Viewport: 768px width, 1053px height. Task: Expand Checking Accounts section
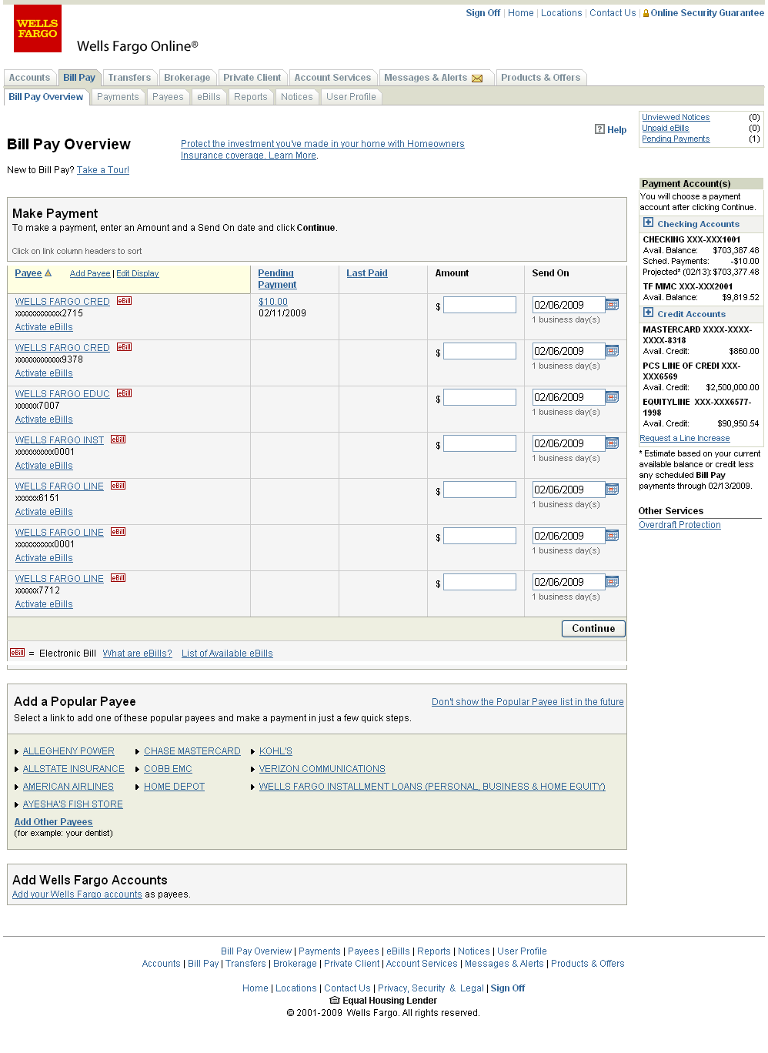(648, 223)
